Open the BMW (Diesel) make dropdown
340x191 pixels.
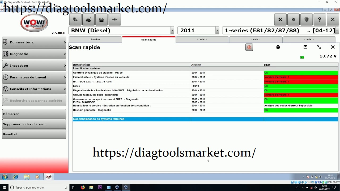(x=172, y=31)
